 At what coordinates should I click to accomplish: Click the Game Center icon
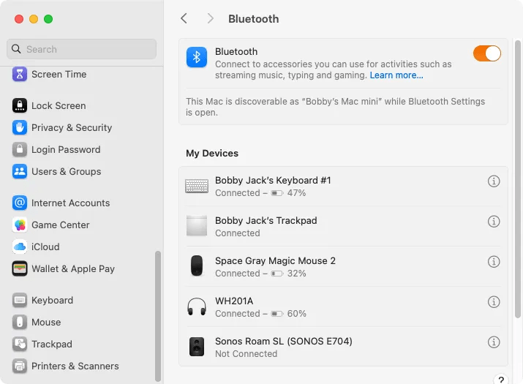tap(20, 225)
